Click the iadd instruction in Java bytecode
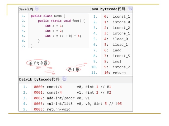This screenshot has width=169, height=126. pos(117,50)
